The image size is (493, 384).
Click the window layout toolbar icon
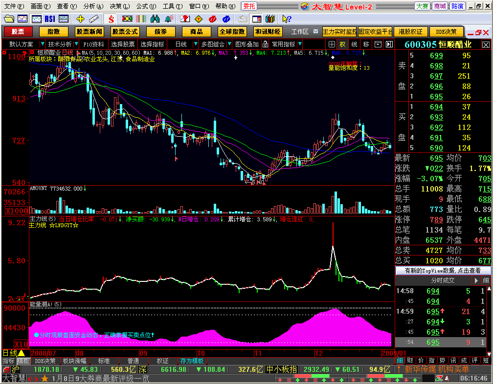click(257, 19)
